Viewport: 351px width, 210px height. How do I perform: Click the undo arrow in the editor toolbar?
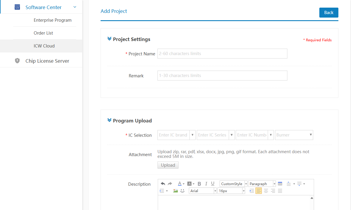(163, 184)
